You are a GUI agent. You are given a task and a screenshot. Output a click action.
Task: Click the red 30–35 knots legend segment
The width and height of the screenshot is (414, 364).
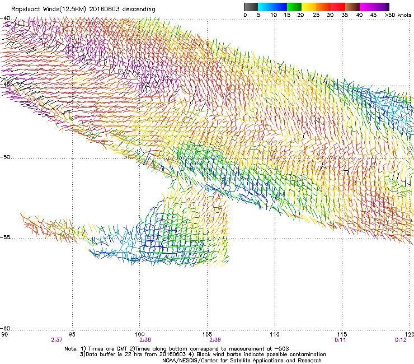click(x=338, y=7)
